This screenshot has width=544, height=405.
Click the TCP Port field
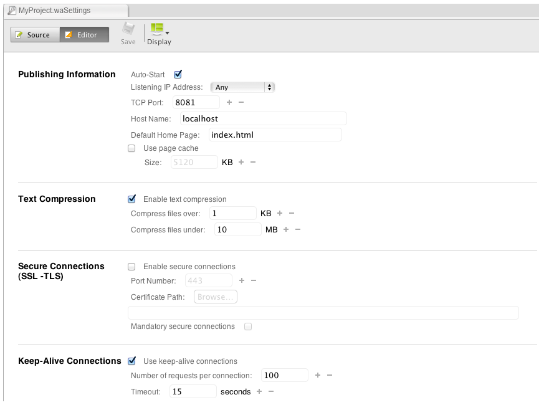[x=196, y=102]
